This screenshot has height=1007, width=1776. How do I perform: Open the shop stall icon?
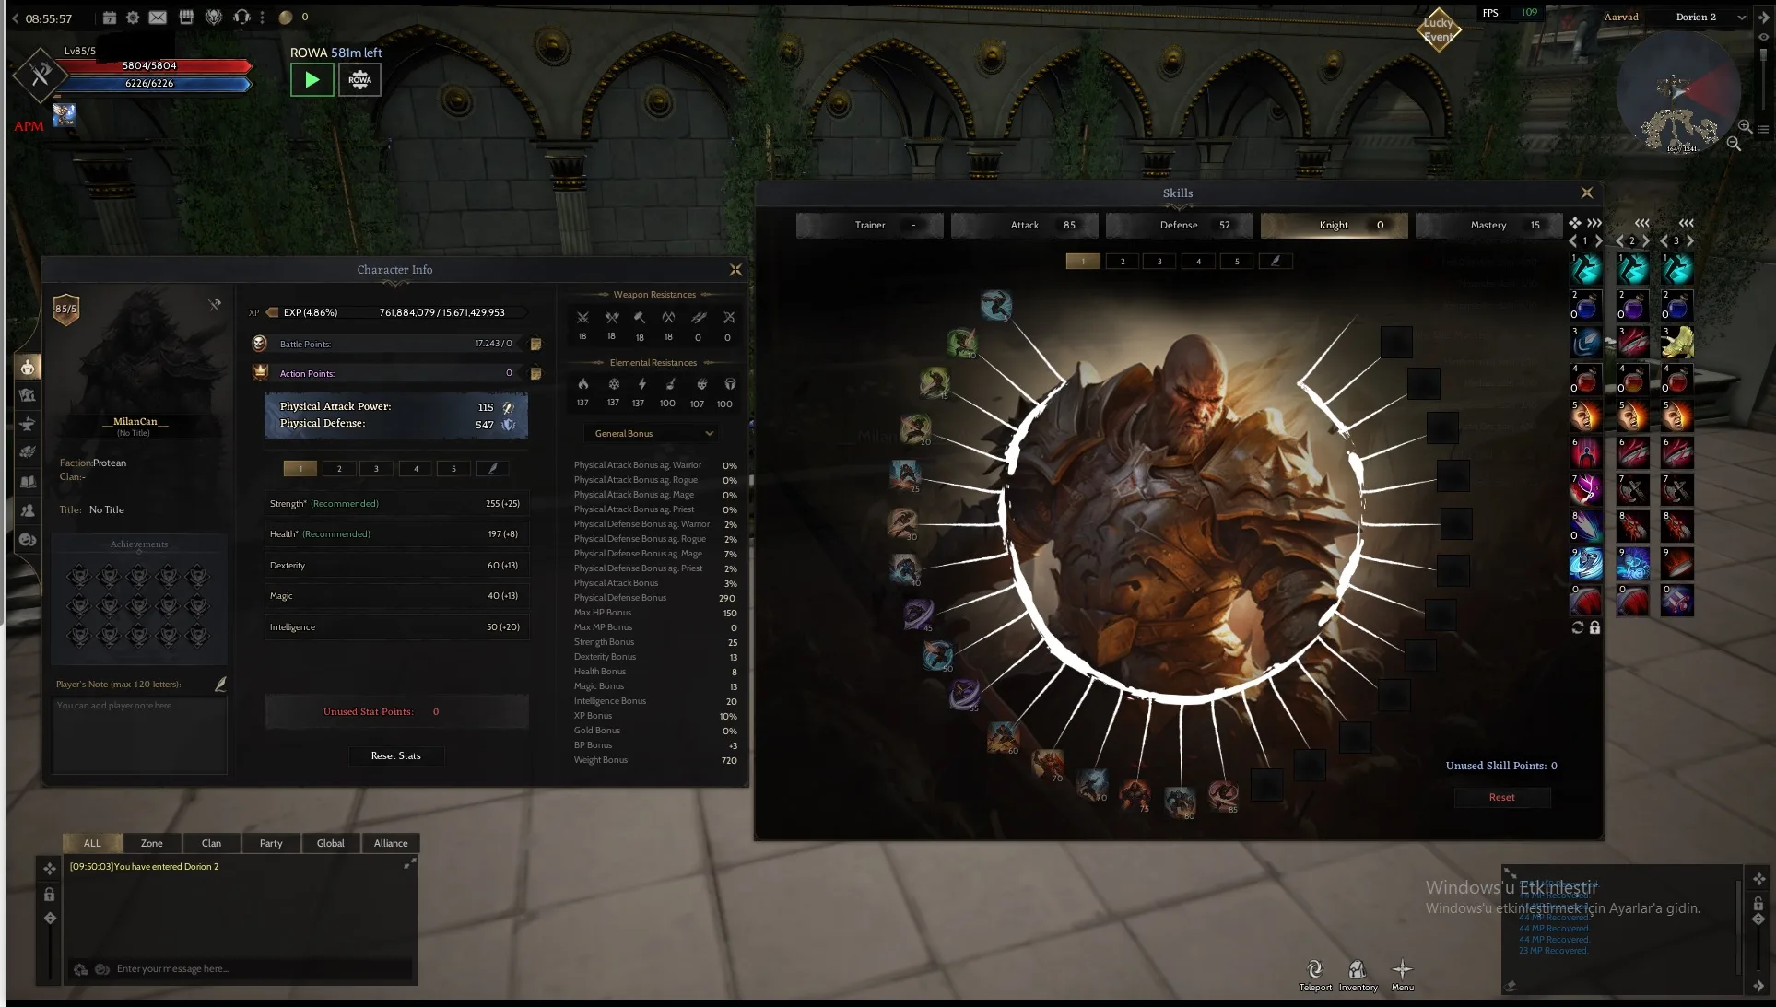coord(186,18)
